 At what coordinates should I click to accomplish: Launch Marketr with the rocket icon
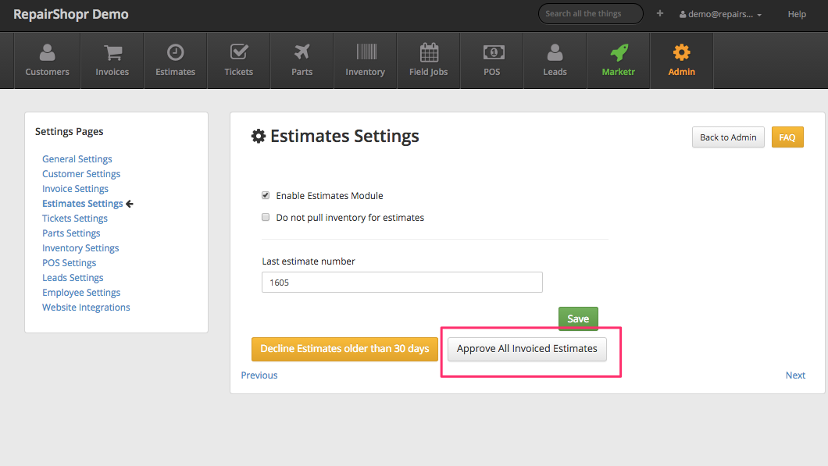pyautogui.click(x=618, y=53)
